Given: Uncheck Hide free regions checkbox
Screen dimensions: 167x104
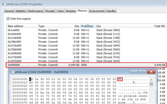Looking at the screenshot, I should pos(8,19).
